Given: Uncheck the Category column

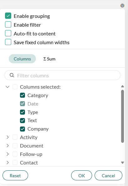Looking at the screenshot, I should point(22,95).
